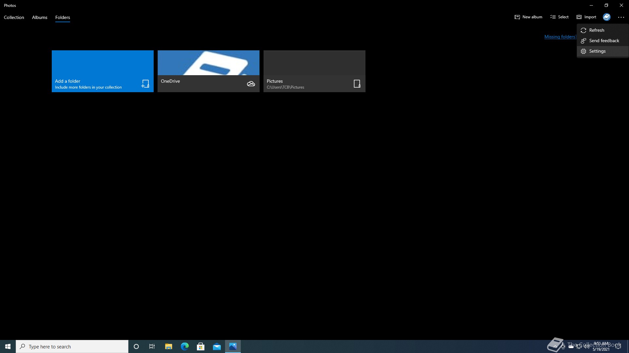
Task: Click the Select checklist icon
Action: [x=553, y=17]
